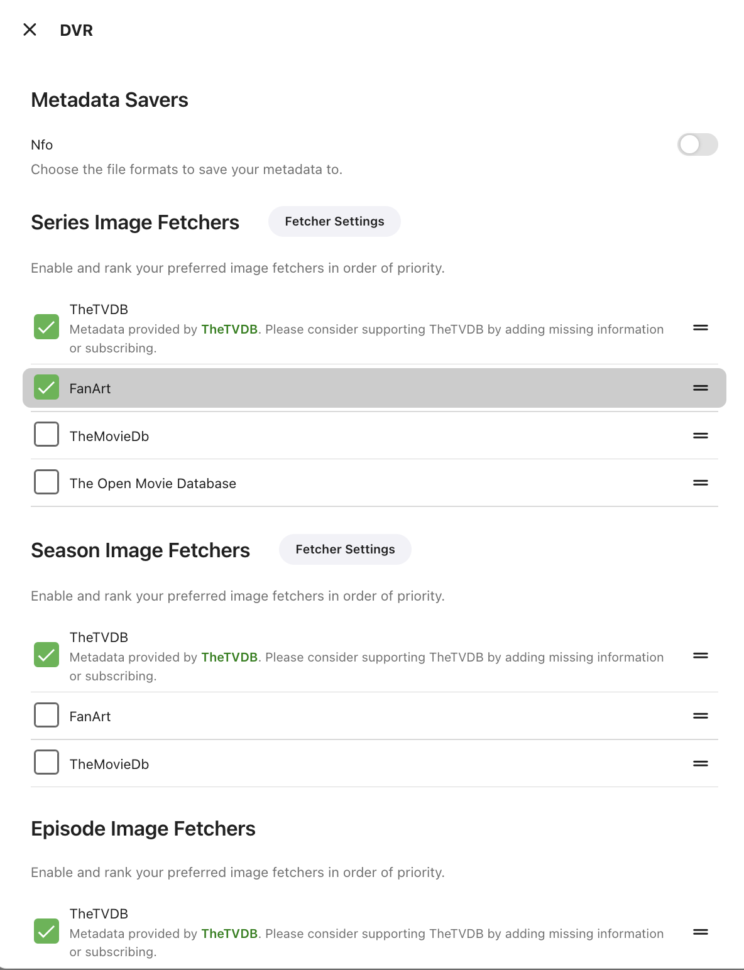Screen dimensions: 744x970
Task: Click the reorder handle on highlighted FanArt row
Action: point(700,388)
